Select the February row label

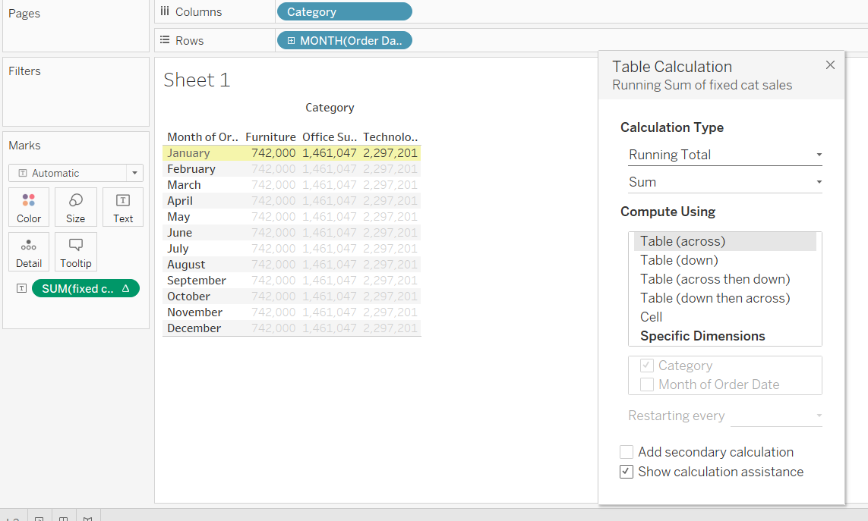191,168
